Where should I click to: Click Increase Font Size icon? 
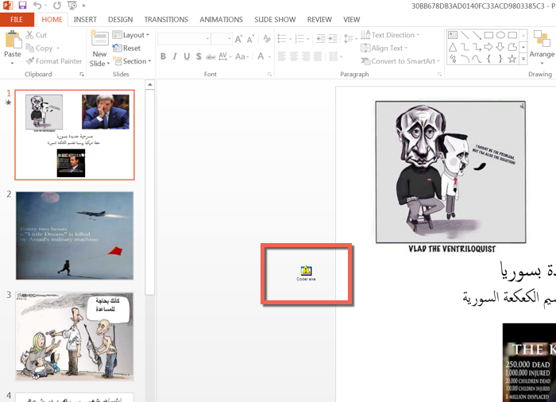pos(238,39)
